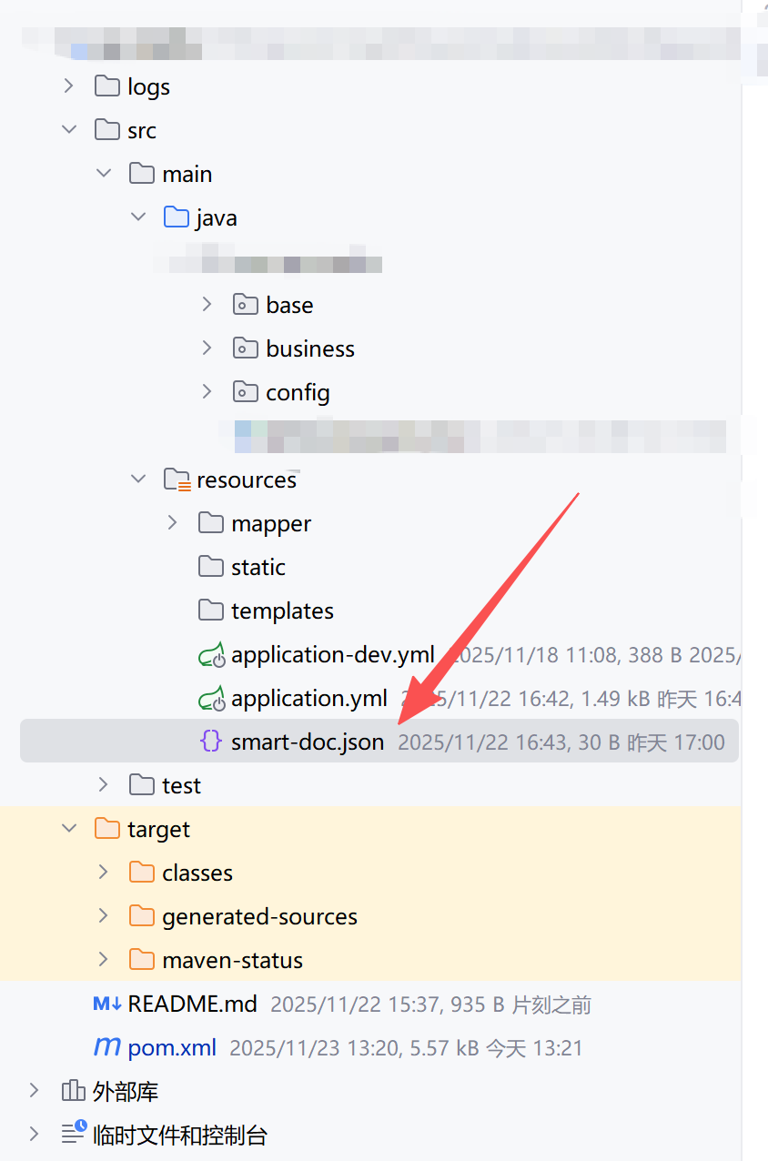Expand the logs folder
Image resolution: width=768 pixels, height=1161 pixels.
(69, 86)
